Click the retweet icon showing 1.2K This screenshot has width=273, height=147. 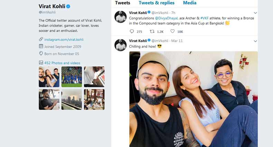(152, 31)
